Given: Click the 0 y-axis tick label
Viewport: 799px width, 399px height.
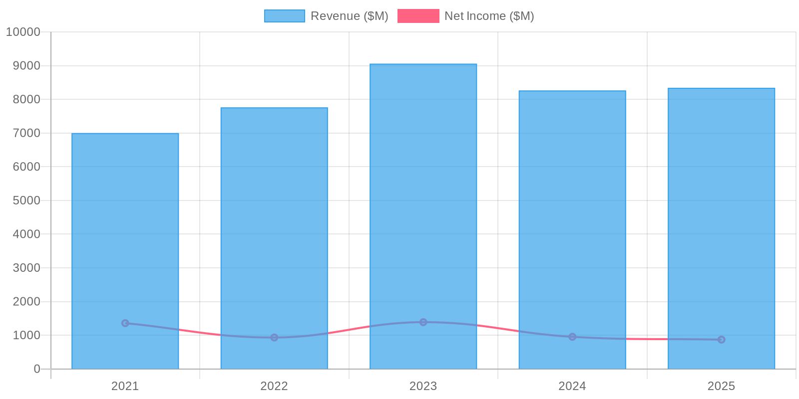Looking at the screenshot, I should coord(37,369).
